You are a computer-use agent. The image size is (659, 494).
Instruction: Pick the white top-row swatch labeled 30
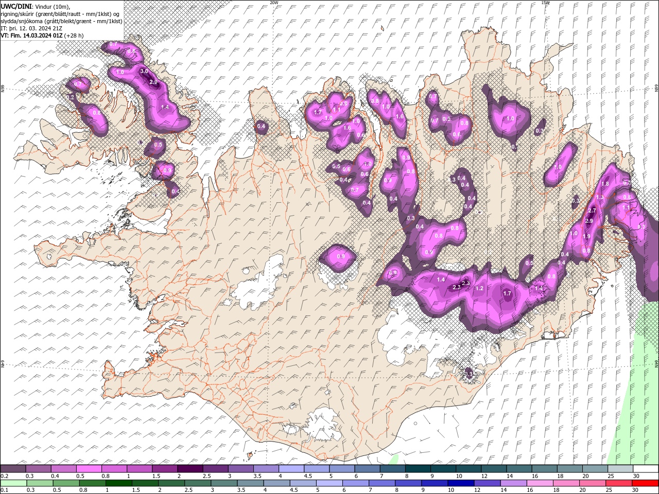646,468
